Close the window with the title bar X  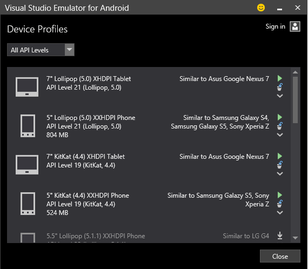[x=298, y=8]
